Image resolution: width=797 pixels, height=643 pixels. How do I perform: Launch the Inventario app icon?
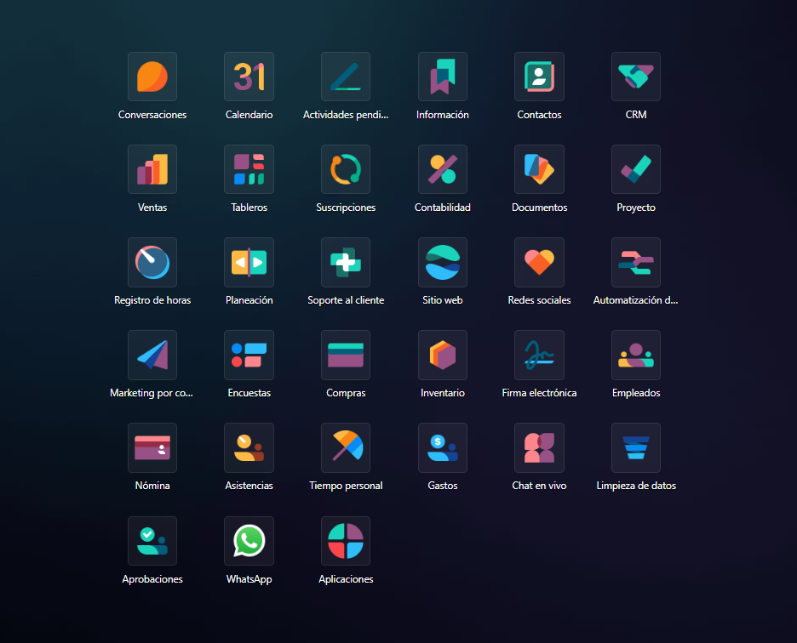442,355
